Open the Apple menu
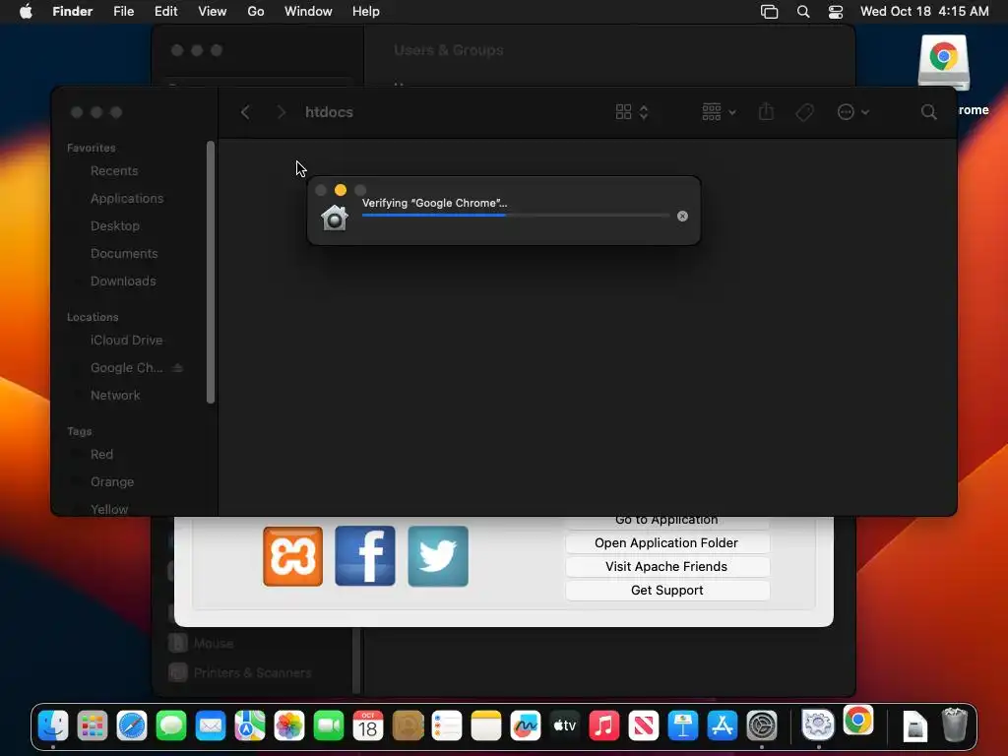Image resolution: width=1008 pixels, height=756 pixels. pyautogui.click(x=26, y=12)
